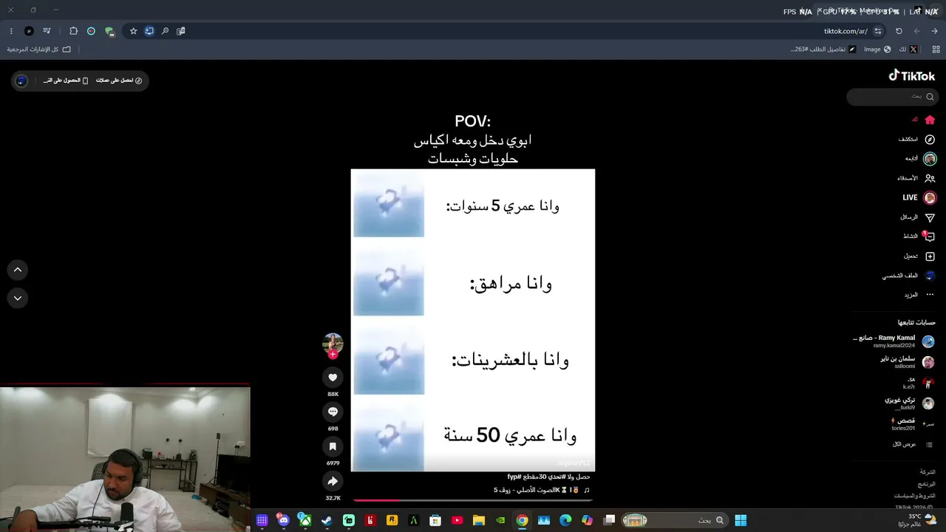Open the Chrome three-dot menu
Image resolution: width=946 pixels, height=532 pixels.
11,31
